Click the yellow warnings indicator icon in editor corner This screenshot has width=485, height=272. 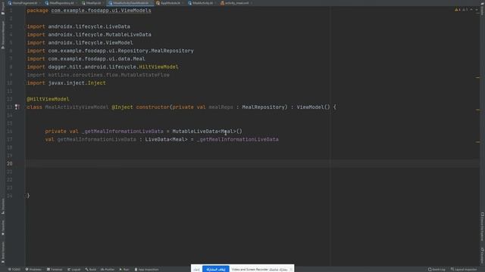458,10
